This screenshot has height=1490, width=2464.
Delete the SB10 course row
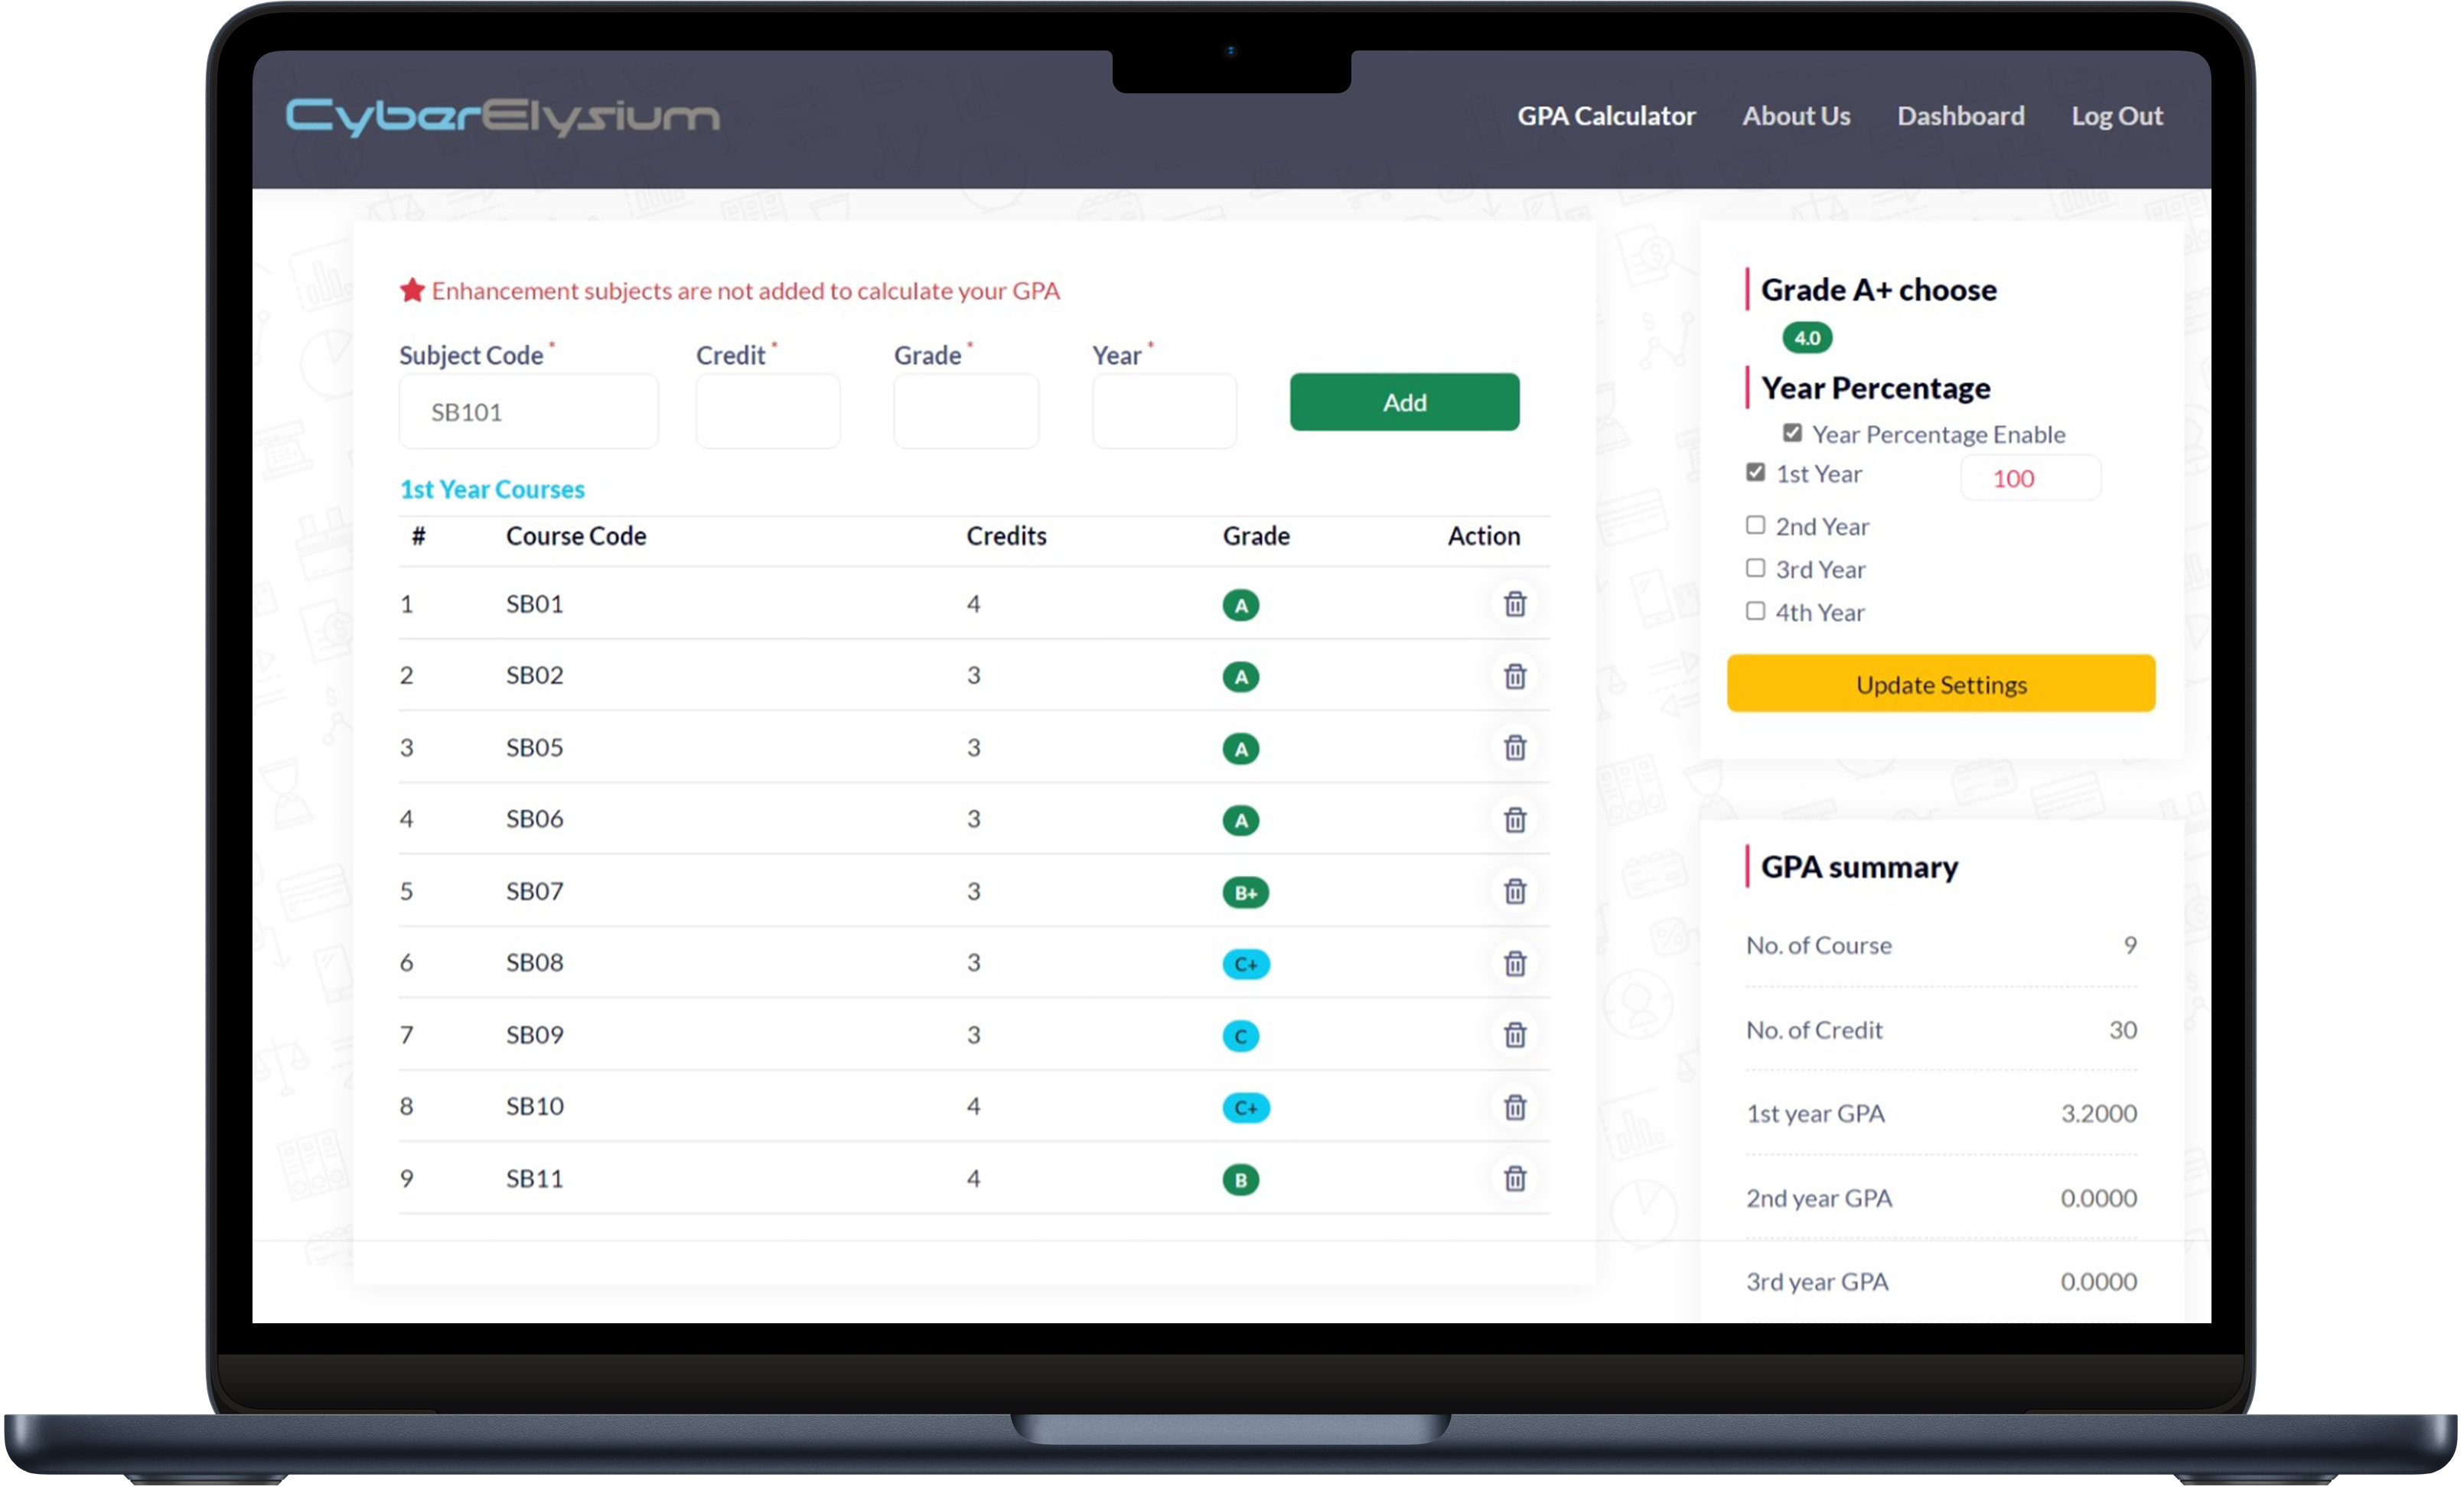click(x=1515, y=1106)
